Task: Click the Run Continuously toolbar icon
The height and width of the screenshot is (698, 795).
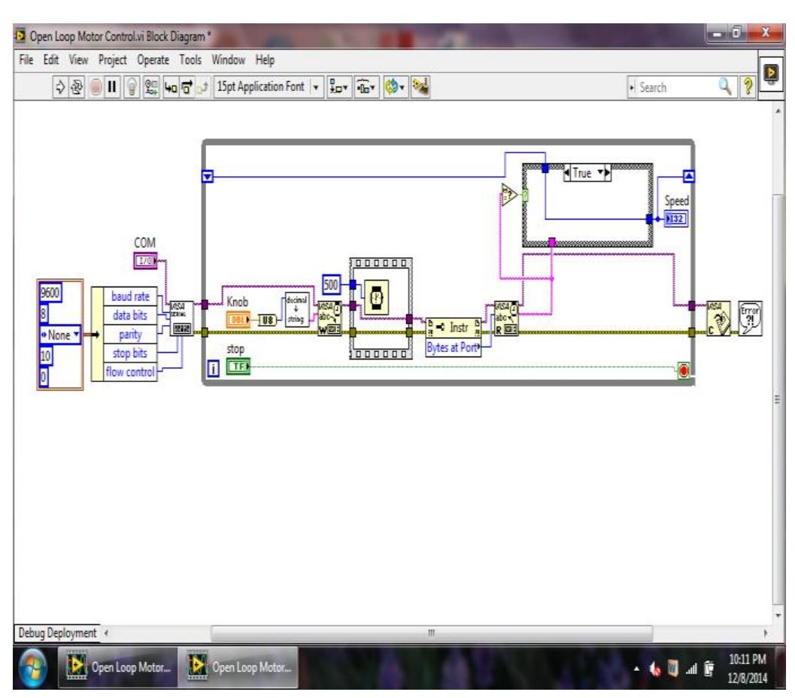Action: tap(77, 86)
